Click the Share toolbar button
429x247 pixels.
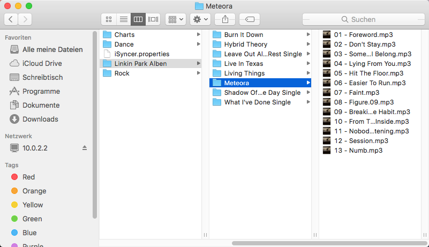tap(225, 19)
